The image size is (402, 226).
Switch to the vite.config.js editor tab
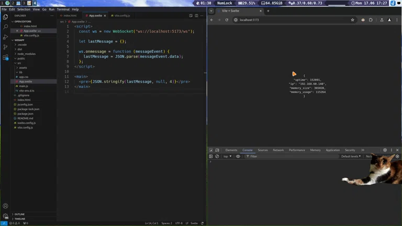[121, 16]
